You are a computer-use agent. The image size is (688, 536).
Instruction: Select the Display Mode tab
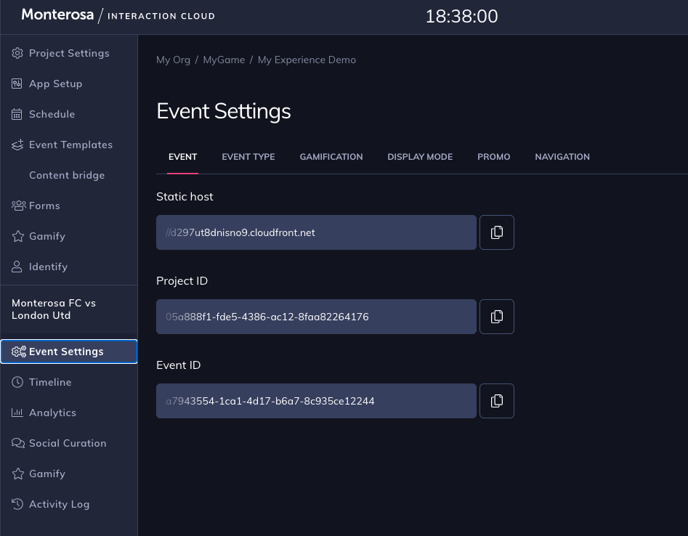pos(420,157)
